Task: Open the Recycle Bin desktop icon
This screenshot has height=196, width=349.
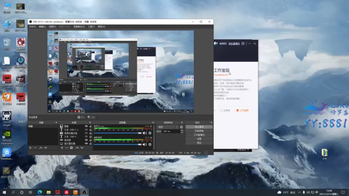Action: click(7, 44)
